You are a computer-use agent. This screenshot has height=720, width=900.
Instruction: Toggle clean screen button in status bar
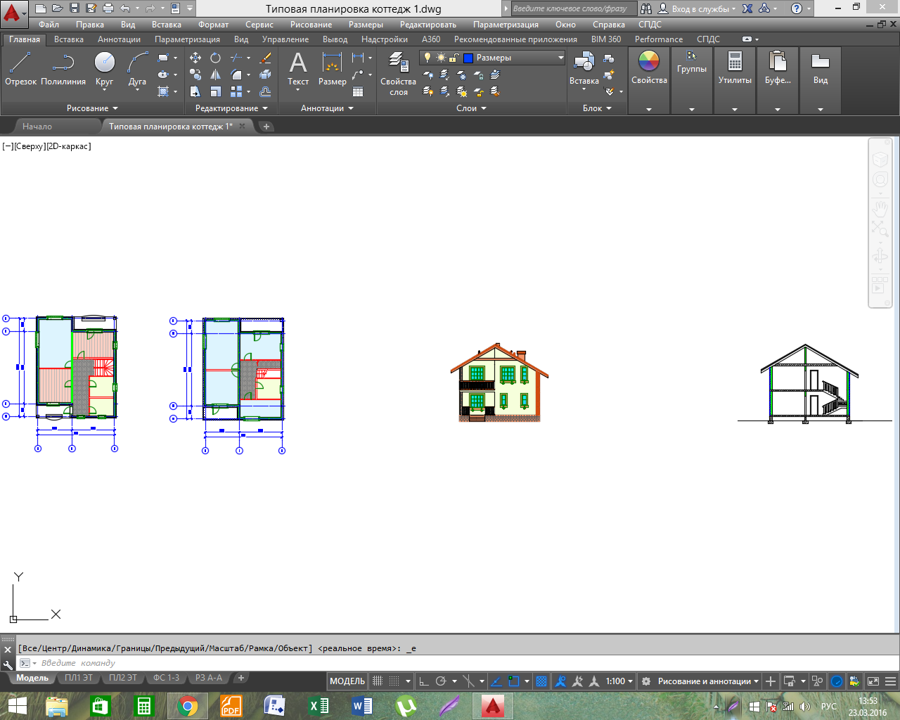[x=873, y=681]
